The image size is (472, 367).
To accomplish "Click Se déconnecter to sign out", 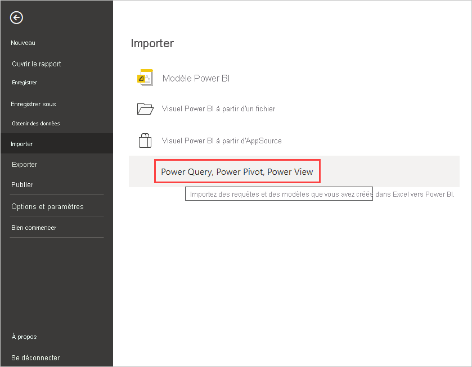I will [35, 357].
